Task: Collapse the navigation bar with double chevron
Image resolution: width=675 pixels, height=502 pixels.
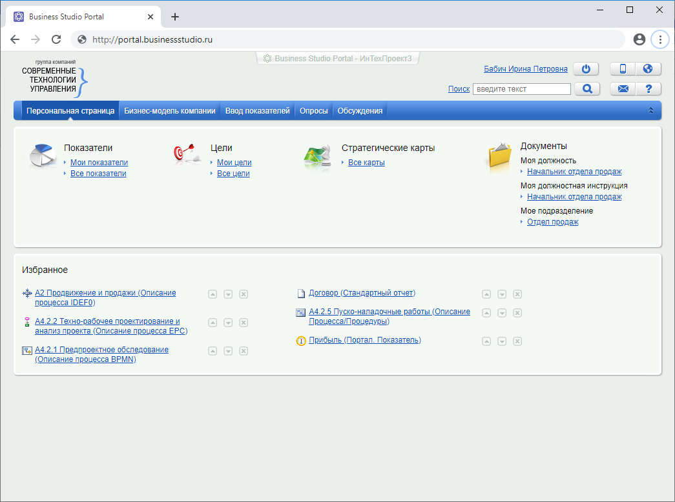Action: 651,111
